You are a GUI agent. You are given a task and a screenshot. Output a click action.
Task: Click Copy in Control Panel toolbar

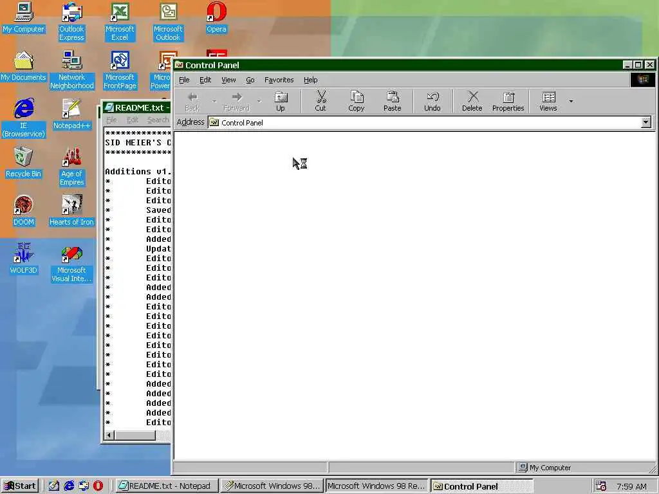coord(357,102)
